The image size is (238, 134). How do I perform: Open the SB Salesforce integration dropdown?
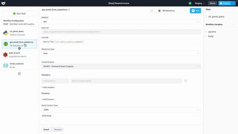tap(172, 11)
